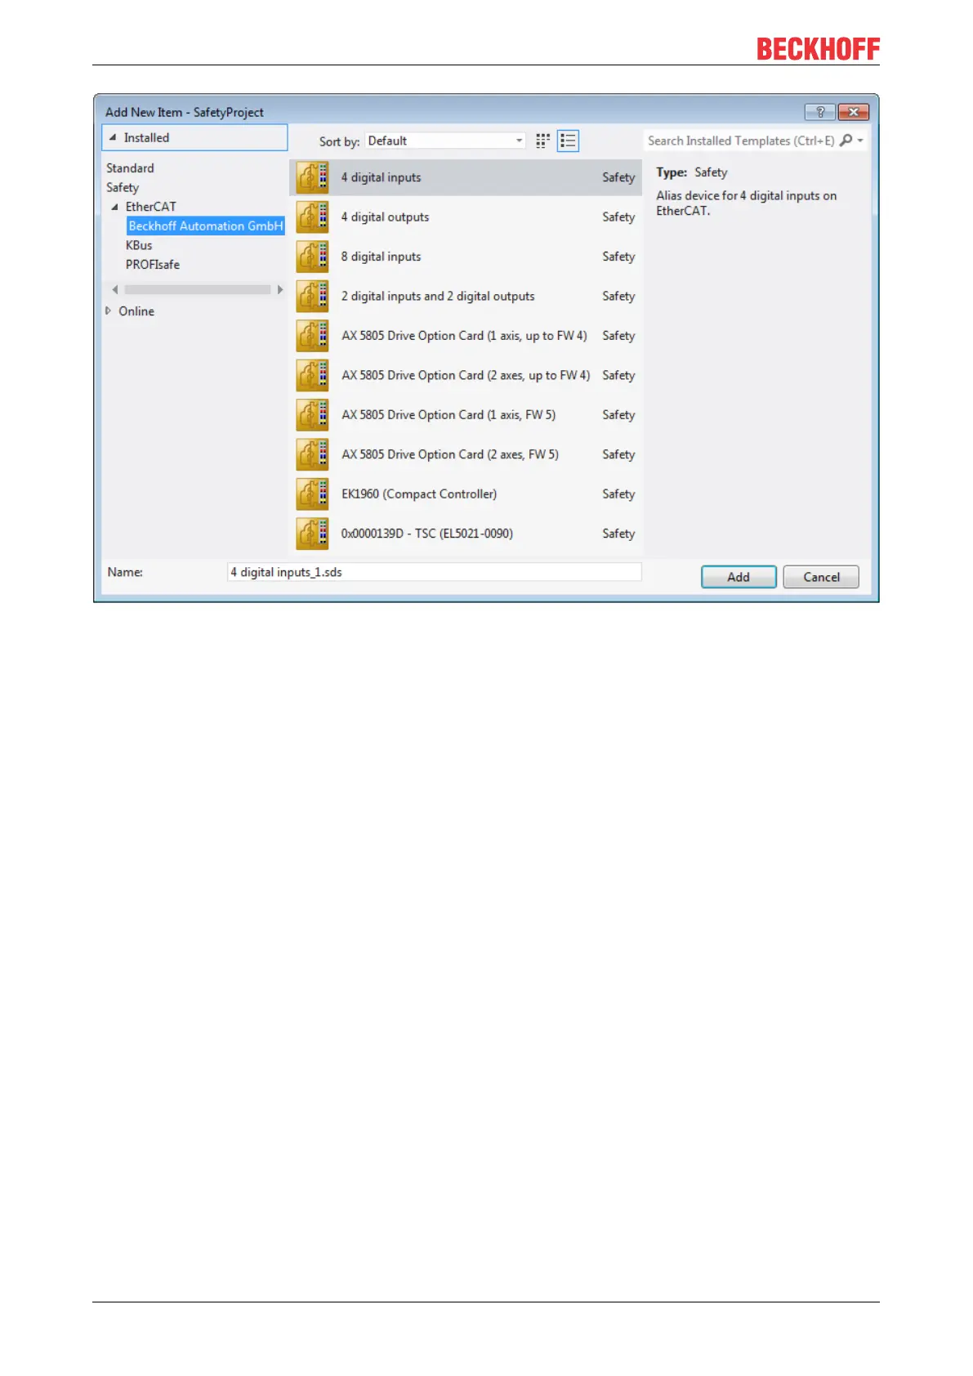Click the icon beside 8 digital inputs
The image size is (973, 1376).
(x=312, y=257)
